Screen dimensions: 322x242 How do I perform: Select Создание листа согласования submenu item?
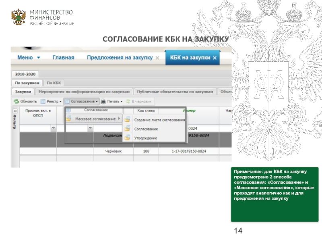coord(155,120)
